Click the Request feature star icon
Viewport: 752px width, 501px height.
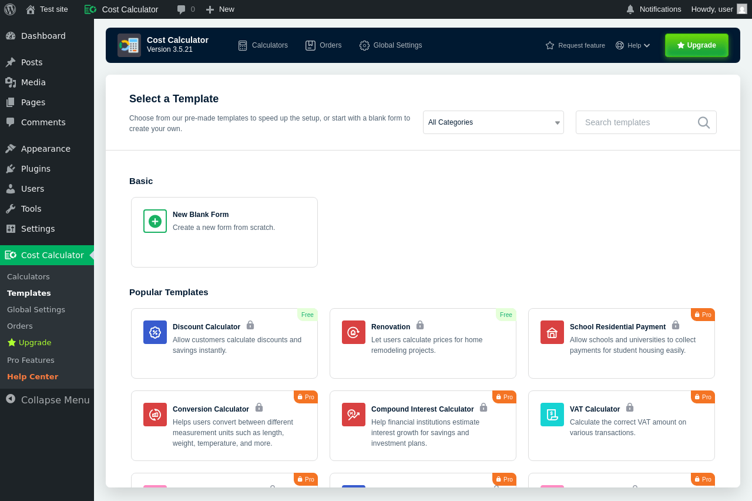click(550, 45)
